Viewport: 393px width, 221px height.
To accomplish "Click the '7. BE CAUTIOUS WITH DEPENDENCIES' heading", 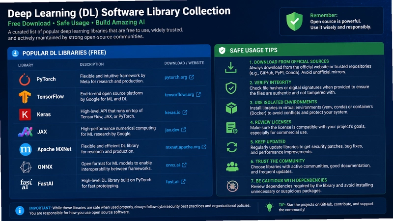I will click(x=289, y=180).
